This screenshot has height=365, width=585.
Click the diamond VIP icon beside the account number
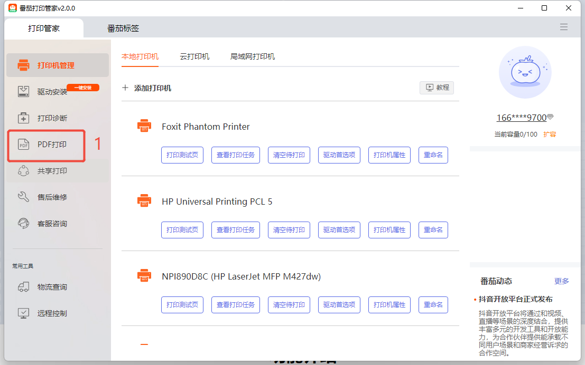pyautogui.click(x=550, y=117)
